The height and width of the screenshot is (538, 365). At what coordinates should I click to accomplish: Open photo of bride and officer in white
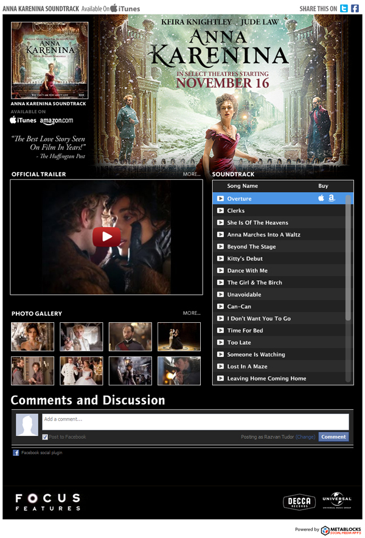click(82, 371)
